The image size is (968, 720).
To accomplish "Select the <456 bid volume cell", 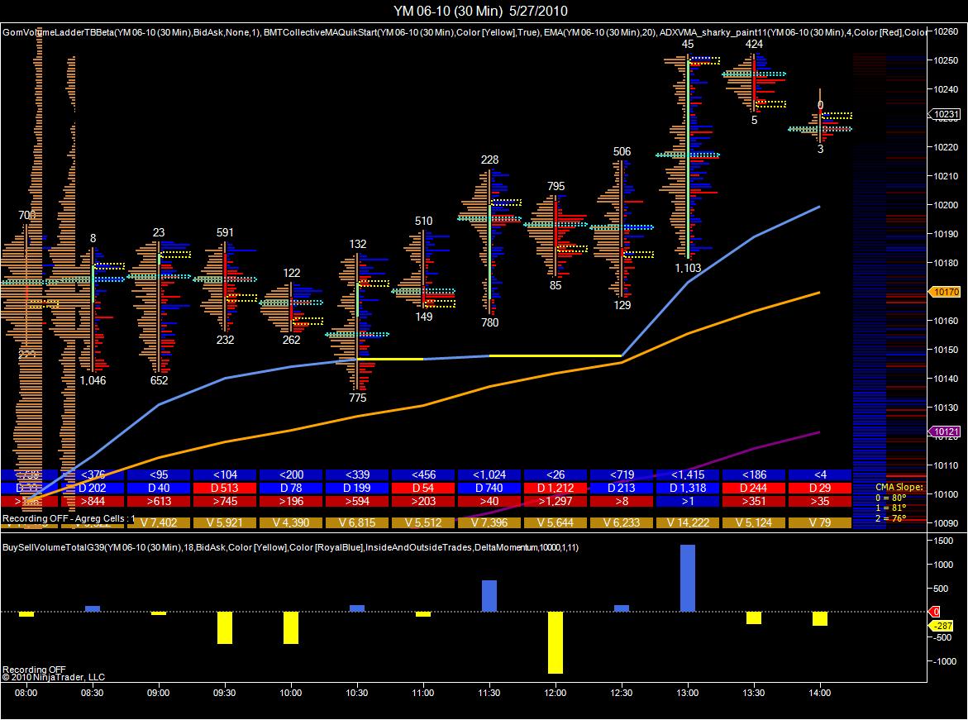I will (423, 474).
